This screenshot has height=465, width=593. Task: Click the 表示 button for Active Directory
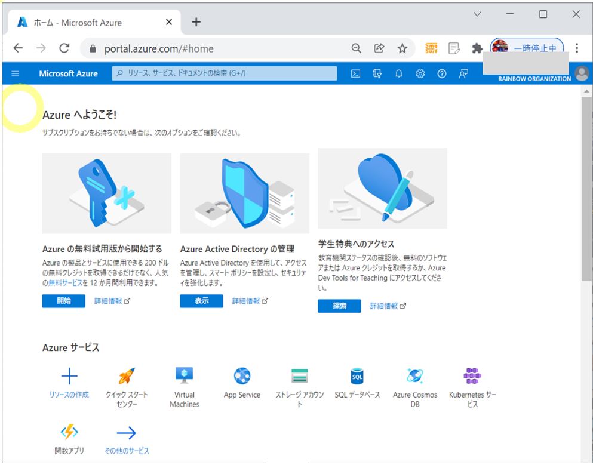[202, 301]
